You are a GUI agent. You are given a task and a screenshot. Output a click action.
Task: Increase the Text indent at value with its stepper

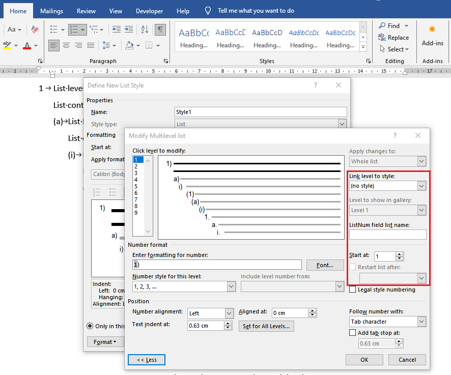pyautogui.click(x=228, y=323)
